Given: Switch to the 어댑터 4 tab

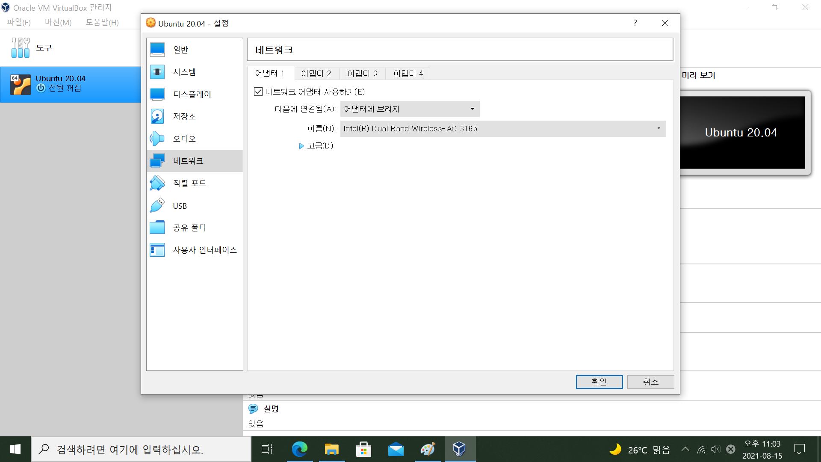Looking at the screenshot, I should tap(408, 74).
